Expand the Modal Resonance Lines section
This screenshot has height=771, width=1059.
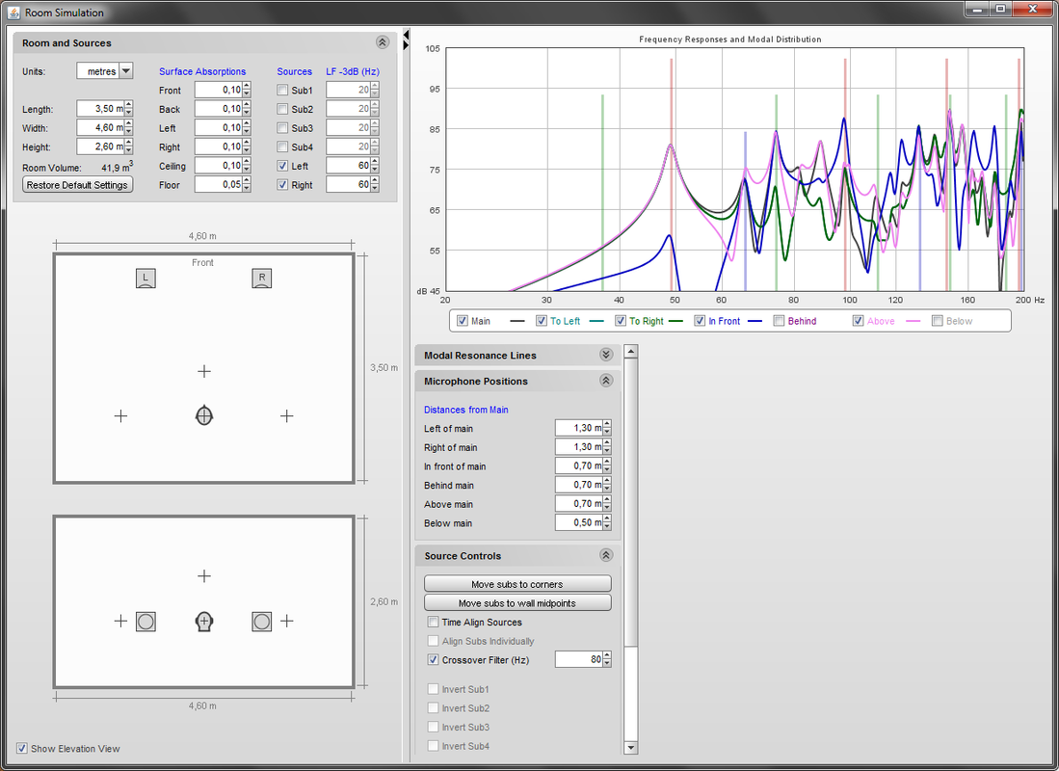(x=606, y=355)
